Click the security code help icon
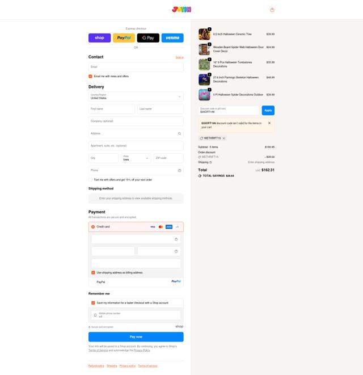The image size is (363, 375). 176,251
